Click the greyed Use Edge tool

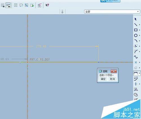coord(136,68)
